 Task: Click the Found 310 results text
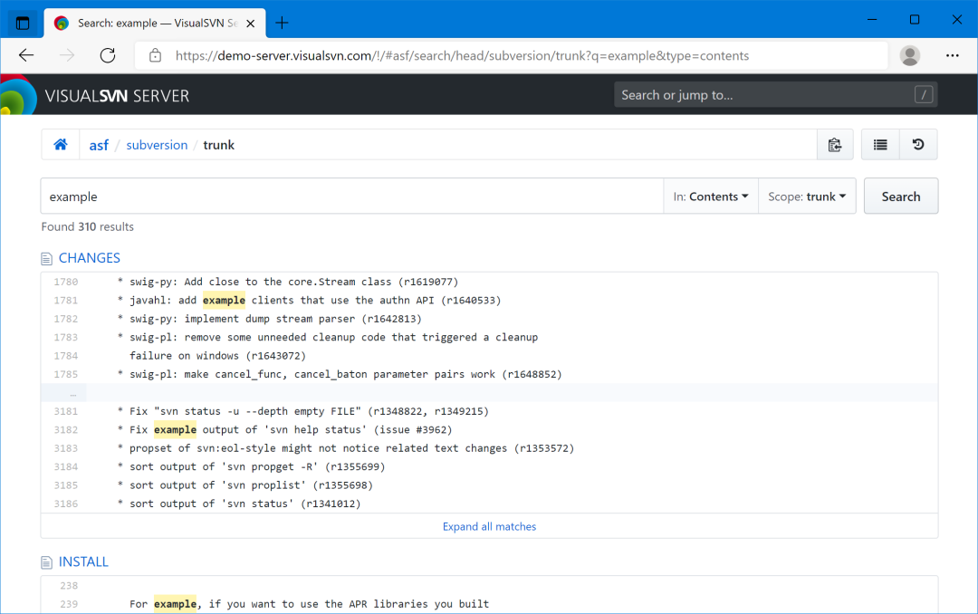pos(87,226)
